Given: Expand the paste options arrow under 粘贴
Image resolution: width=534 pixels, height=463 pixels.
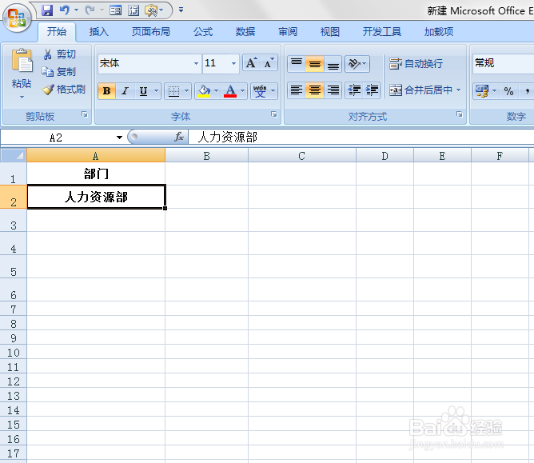Looking at the screenshot, I should pos(22,98).
